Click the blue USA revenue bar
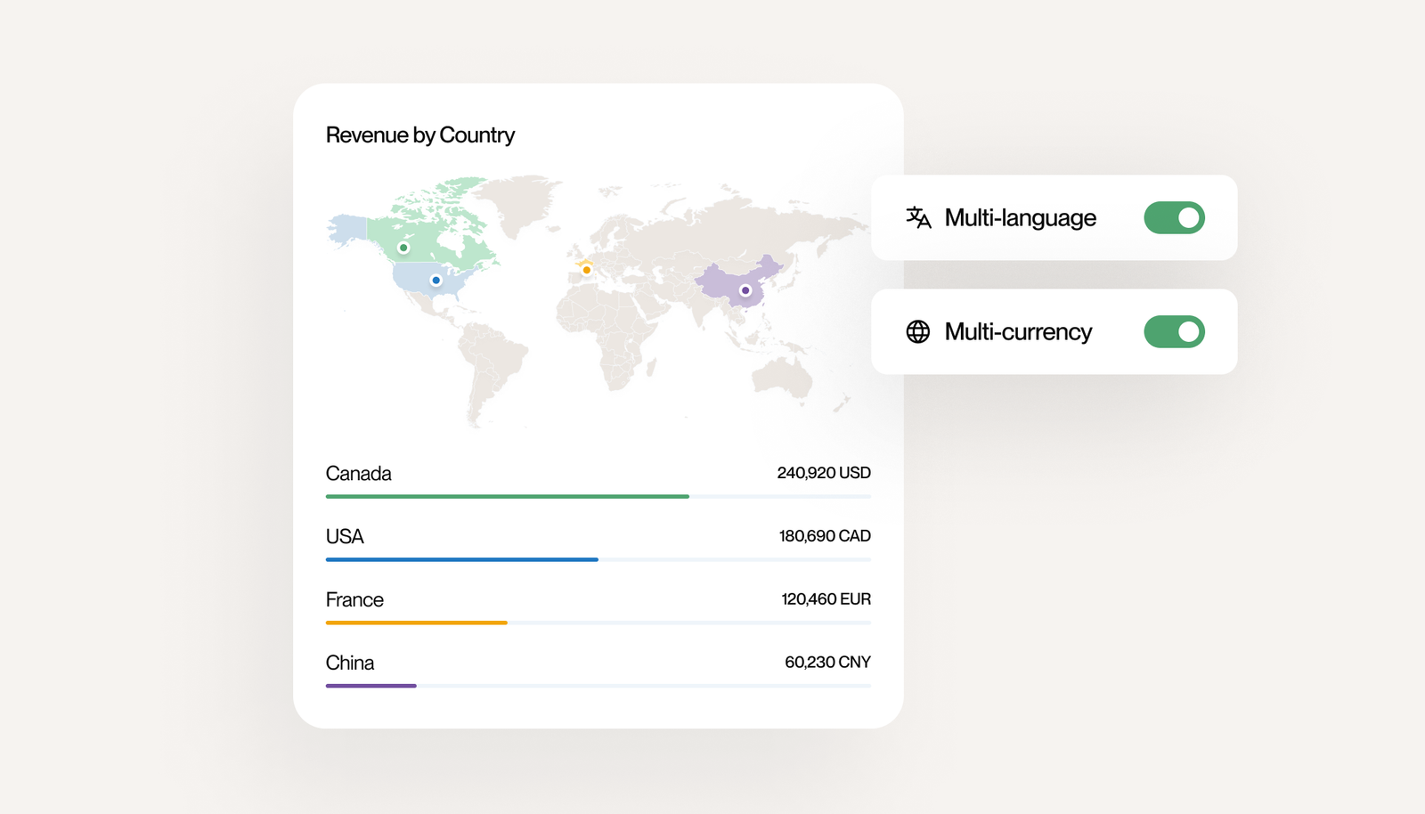 pyautogui.click(x=462, y=559)
